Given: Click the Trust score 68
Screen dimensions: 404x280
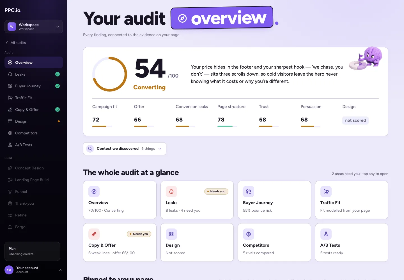Looking at the screenshot, I should click(263, 120).
